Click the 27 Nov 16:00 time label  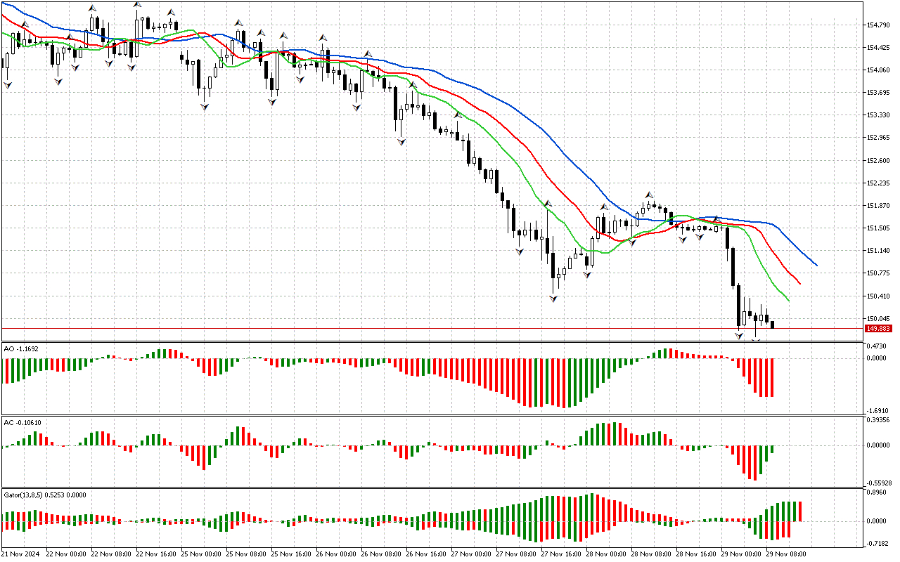tap(561, 554)
